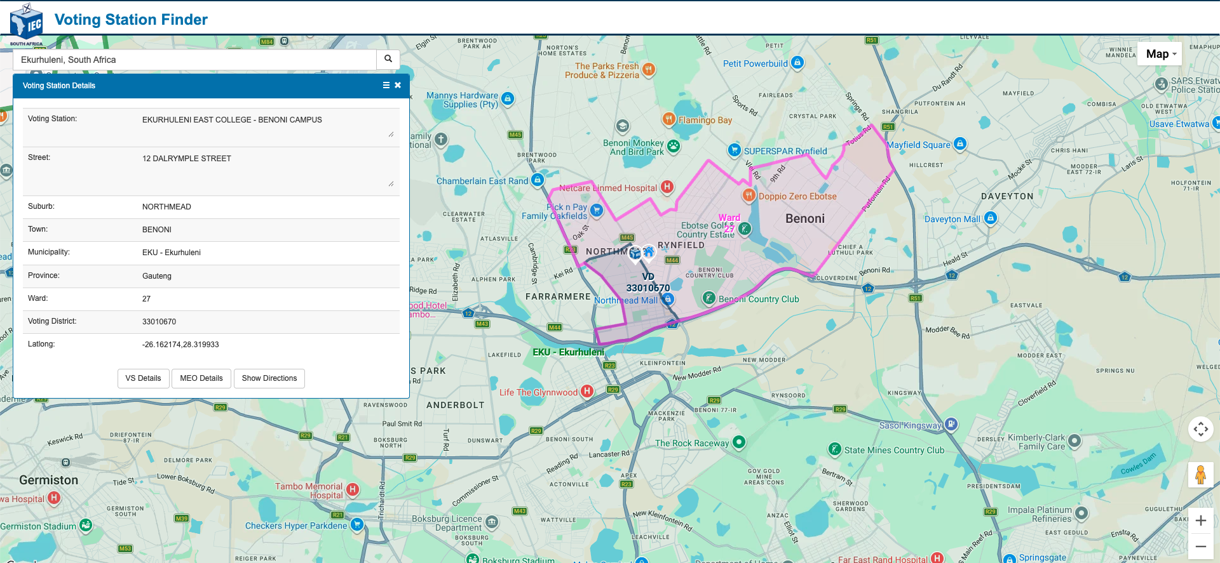Click the Suburb value NORTHMEAD

point(166,207)
